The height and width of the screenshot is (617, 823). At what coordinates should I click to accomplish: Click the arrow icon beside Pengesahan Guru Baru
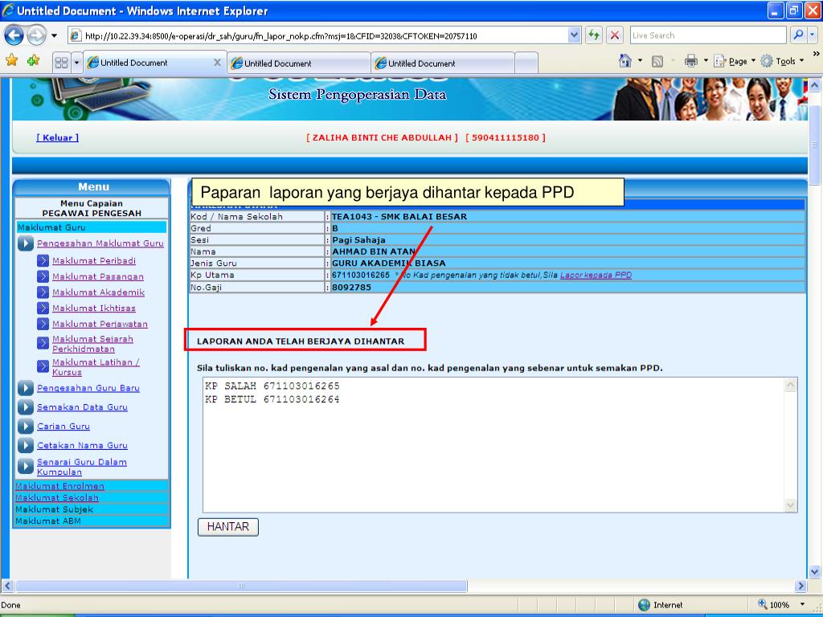(x=25, y=388)
